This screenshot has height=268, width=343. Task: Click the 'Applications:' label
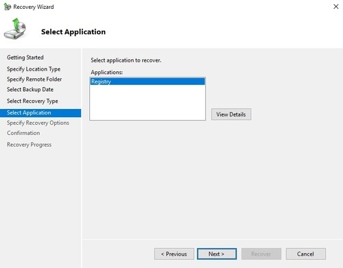[x=107, y=72]
